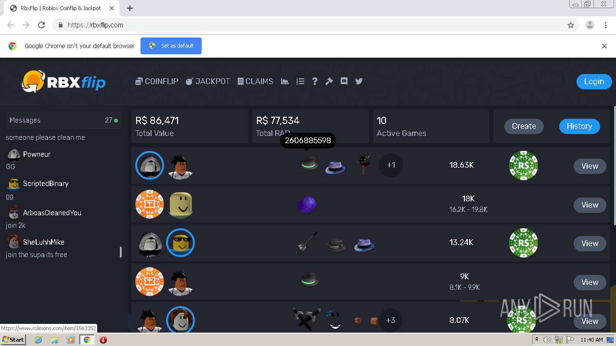Click the yellow noob head avatar in 18K game

(x=180, y=205)
